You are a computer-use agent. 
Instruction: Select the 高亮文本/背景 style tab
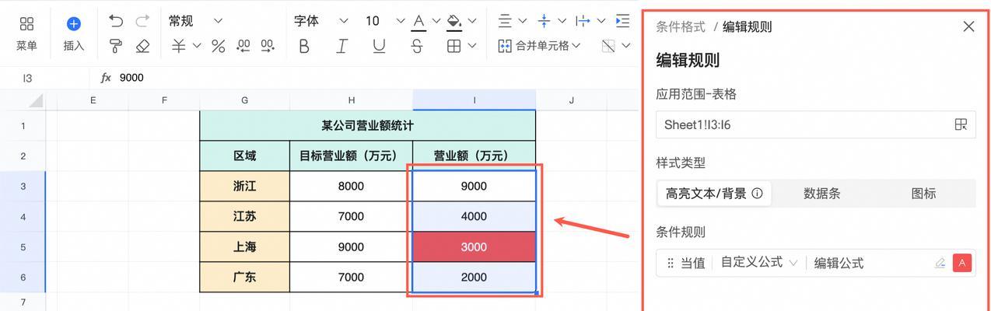714,194
